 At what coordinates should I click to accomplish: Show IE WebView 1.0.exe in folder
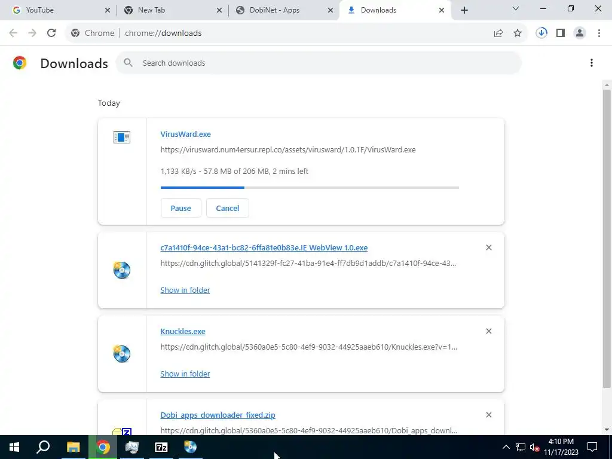[185, 290]
